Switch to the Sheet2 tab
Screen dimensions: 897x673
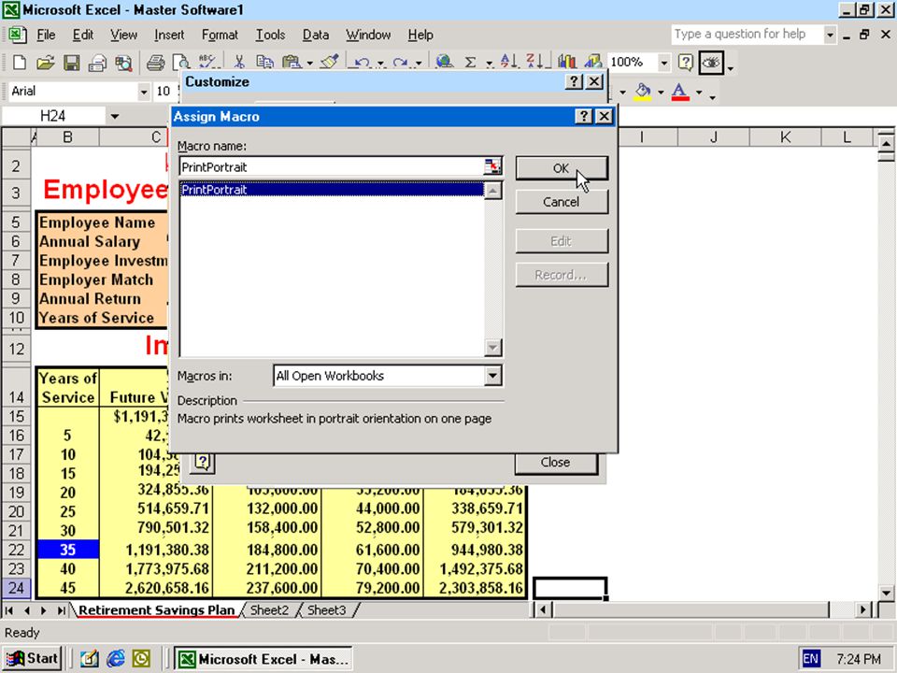pyautogui.click(x=269, y=610)
